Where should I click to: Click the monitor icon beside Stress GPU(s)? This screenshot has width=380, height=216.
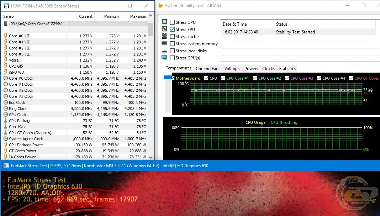point(164,58)
